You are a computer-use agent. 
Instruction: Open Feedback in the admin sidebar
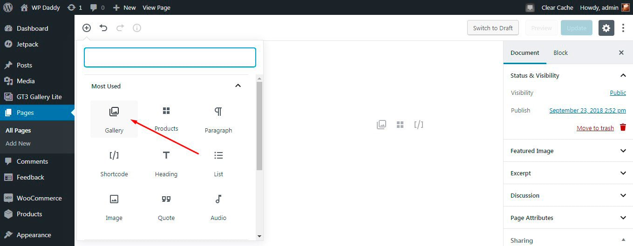[37, 177]
